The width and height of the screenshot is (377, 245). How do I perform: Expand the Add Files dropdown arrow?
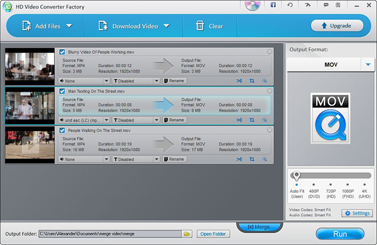tap(69, 26)
